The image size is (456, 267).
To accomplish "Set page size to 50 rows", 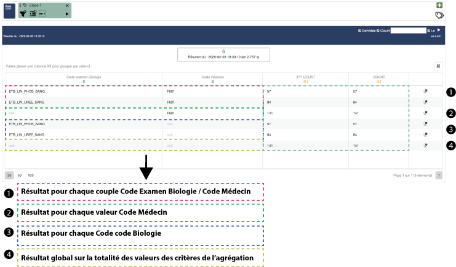I will [20, 175].
